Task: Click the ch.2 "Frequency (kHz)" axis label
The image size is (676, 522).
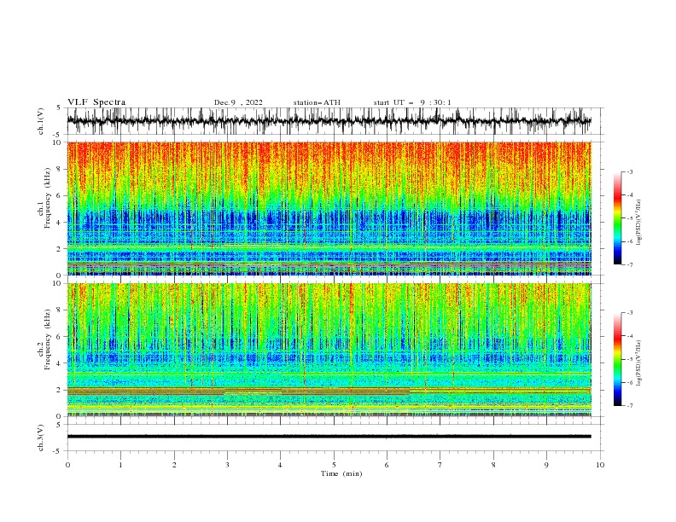Action: point(48,339)
